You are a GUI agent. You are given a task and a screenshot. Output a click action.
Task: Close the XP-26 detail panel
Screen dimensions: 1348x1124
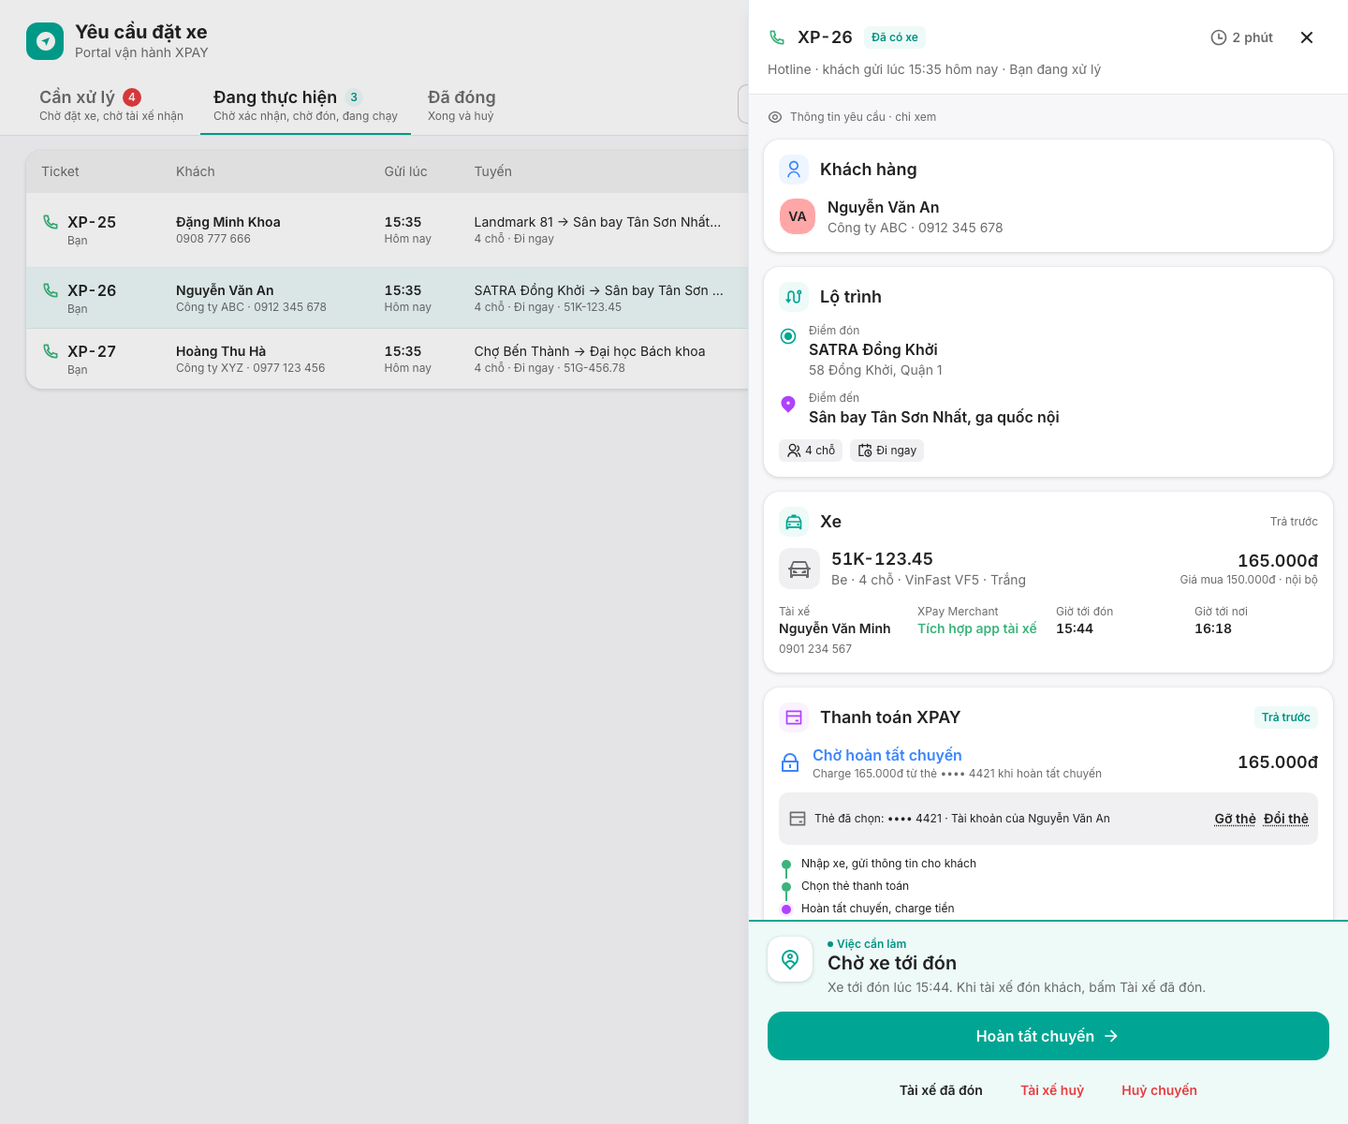click(1307, 37)
